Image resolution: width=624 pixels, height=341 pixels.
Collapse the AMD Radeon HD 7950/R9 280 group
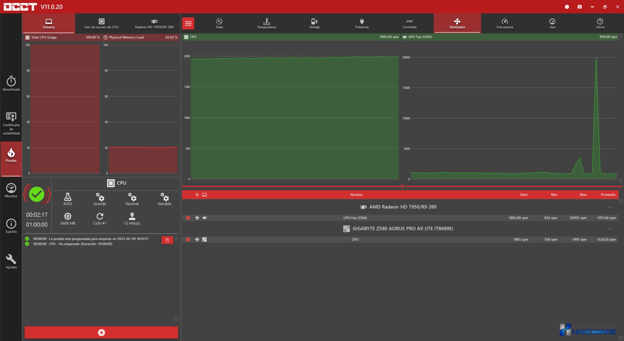610,207
